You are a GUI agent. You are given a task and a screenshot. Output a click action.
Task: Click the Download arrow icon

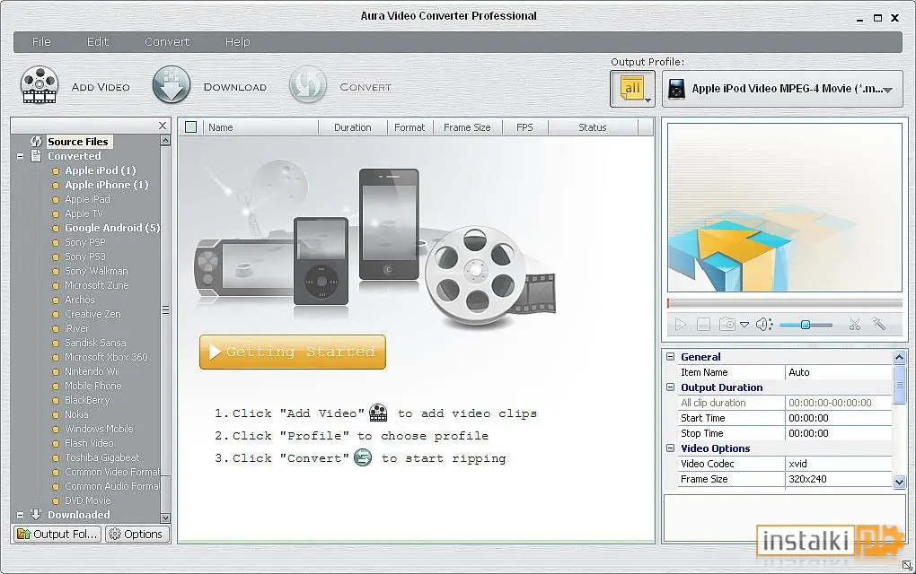point(172,84)
